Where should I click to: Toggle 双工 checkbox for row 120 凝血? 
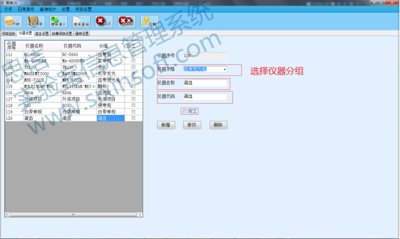coord(133,118)
